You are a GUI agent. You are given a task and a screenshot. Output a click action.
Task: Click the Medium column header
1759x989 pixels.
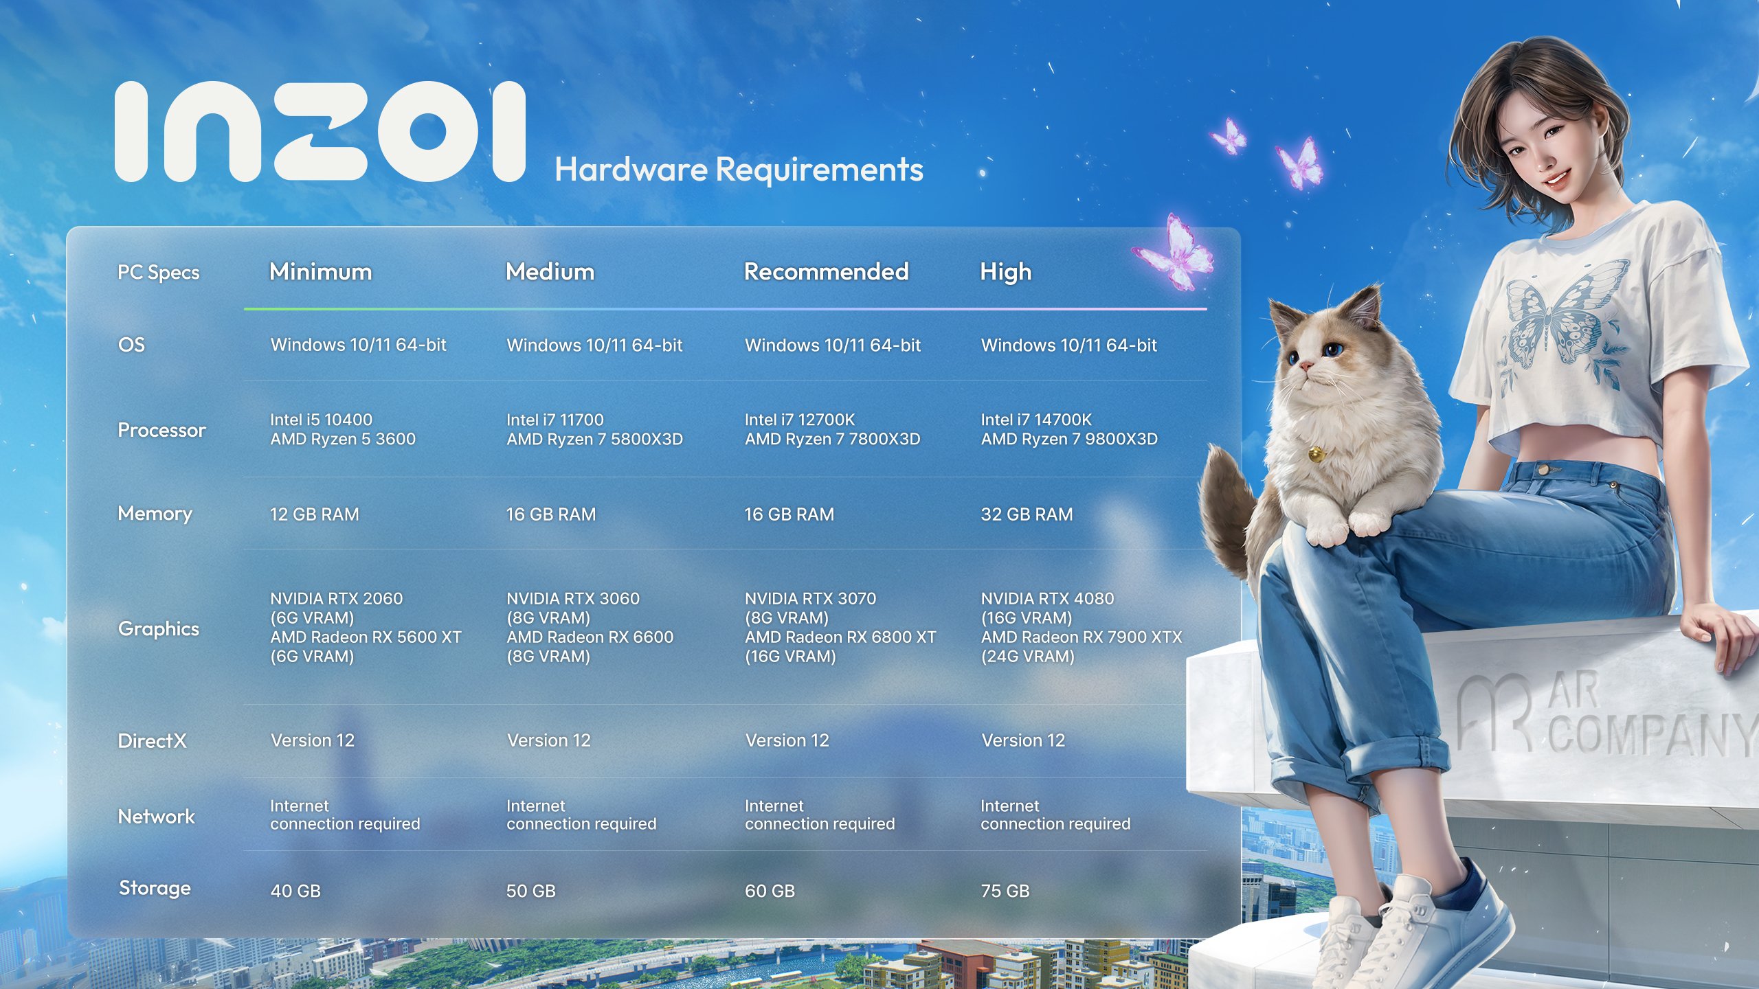(550, 272)
